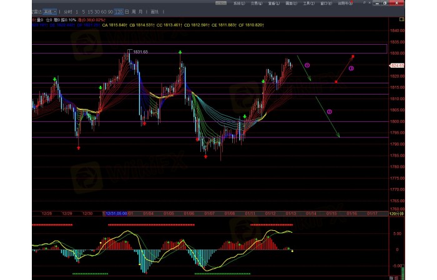Viewport: 437px width, 280px height.
Task: Open the 工具 (Tools) menu
Action: click(308, 3)
